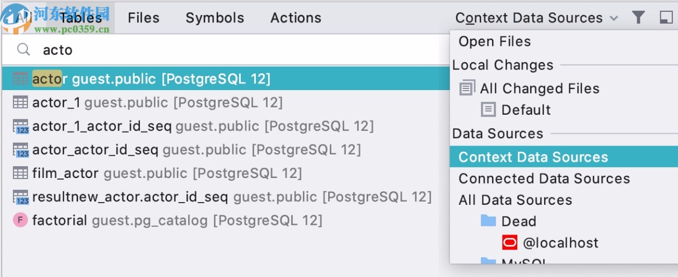Click sequence icon of actor_actor_id_seq
678x277 pixels.
coord(20,150)
